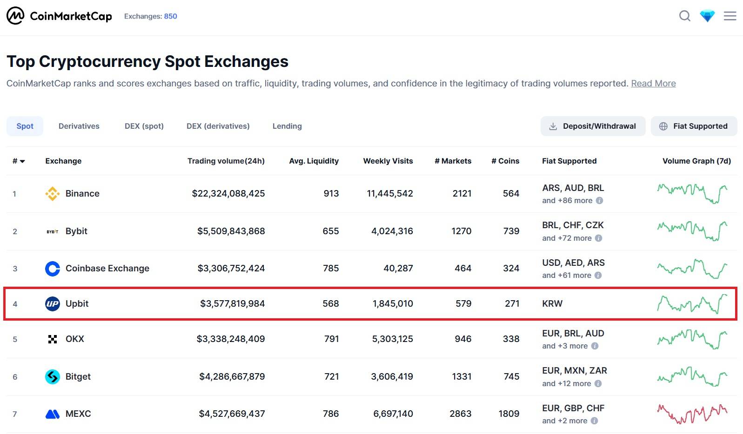Sort by # Markets column header
This screenshot has width=743, height=434.
click(x=453, y=161)
